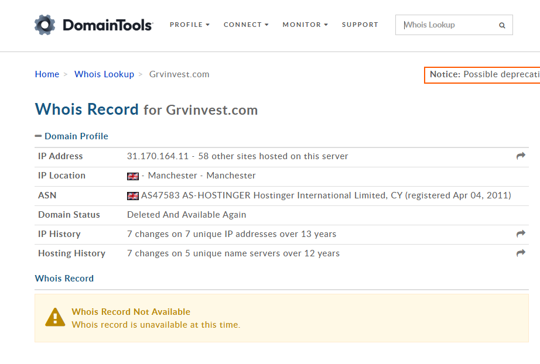This screenshot has width=540, height=364.
Task: Click the DomainTools gear logo
Action: [45, 25]
